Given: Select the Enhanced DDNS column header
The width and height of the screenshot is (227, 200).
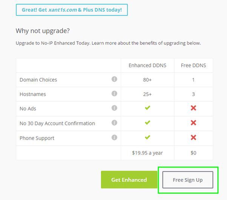Looking at the screenshot, I should pyautogui.click(x=147, y=65).
